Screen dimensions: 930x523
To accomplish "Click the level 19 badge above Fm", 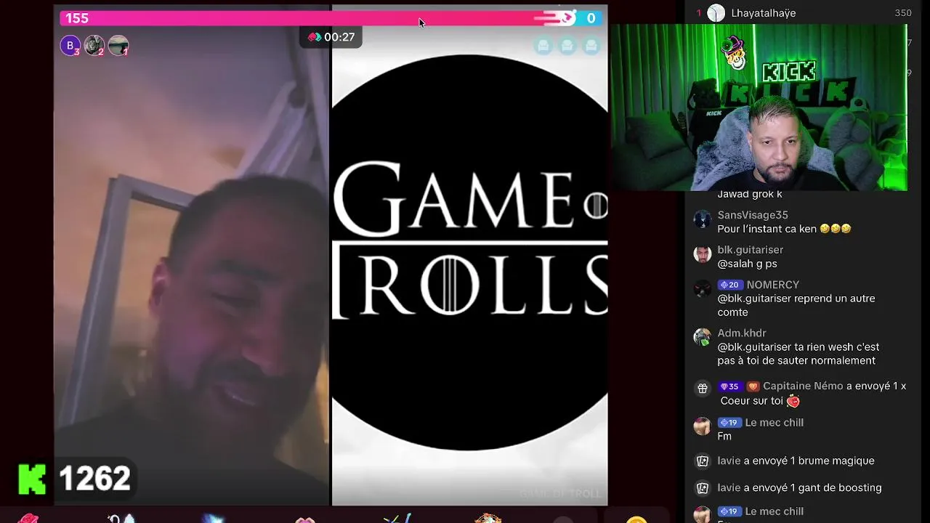I will click(729, 423).
